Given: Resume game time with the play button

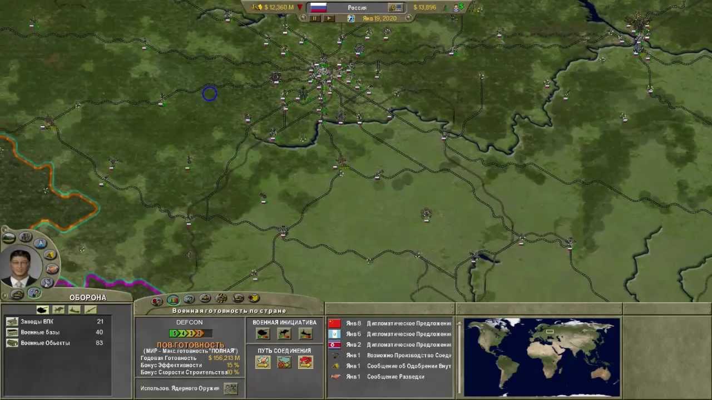Looking at the screenshot, I should coord(329,18).
